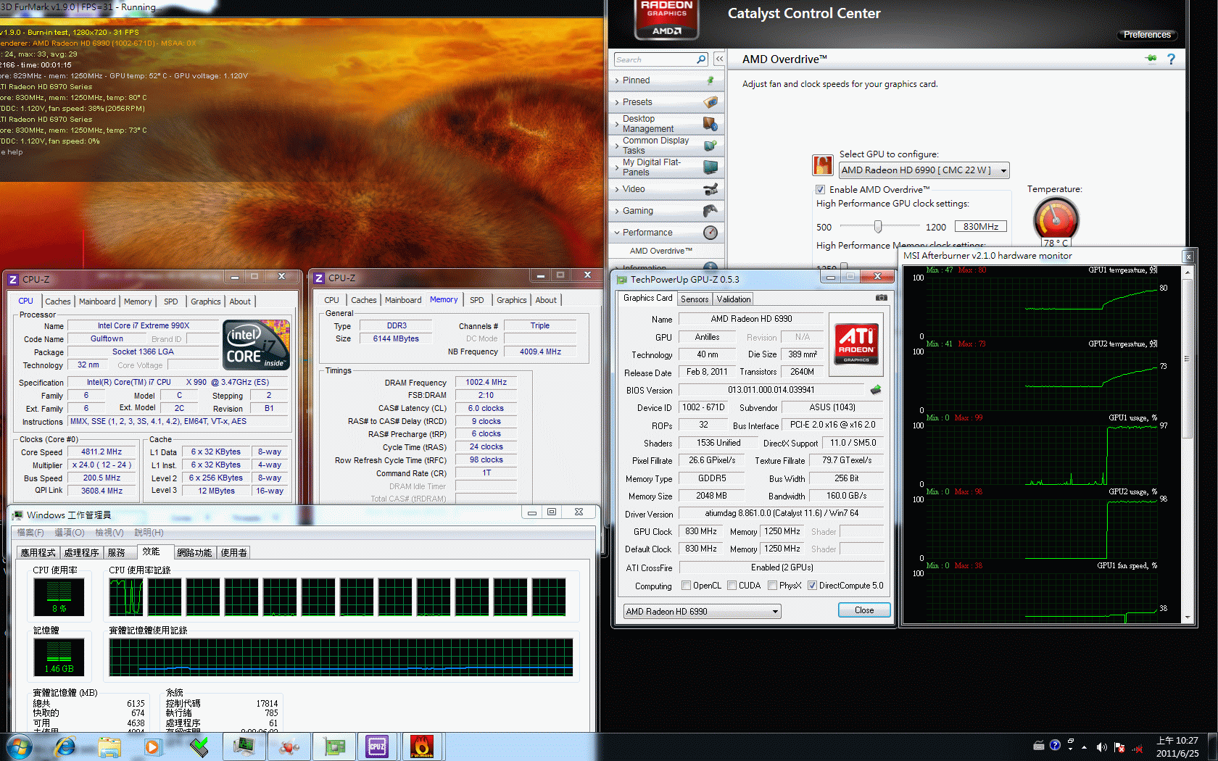Click the Presets icon in Catalyst sidebar
The image size is (1218, 761).
710,102
